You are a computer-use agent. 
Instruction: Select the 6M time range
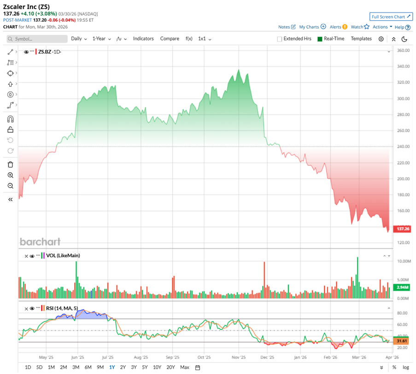[x=88, y=368]
